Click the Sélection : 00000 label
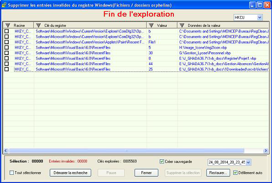The width and height of the screenshot is (272, 183). pyautogui.click(x=26, y=161)
